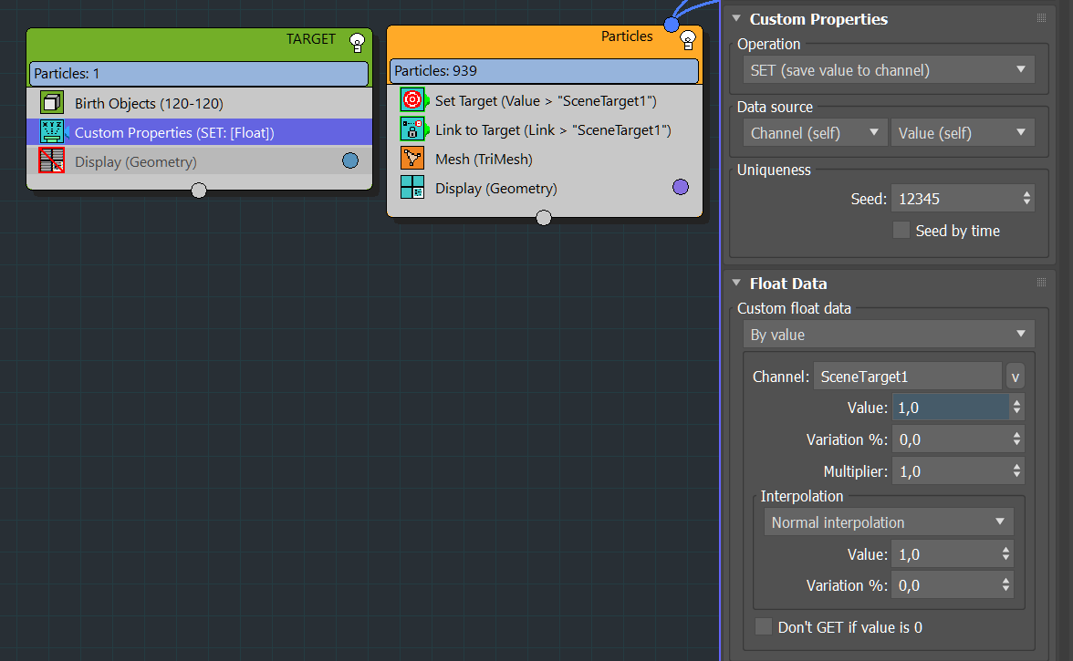Toggle the TARGET event lightbulb icon
Viewport: 1073px width, 661px height.
pyautogui.click(x=358, y=41)
